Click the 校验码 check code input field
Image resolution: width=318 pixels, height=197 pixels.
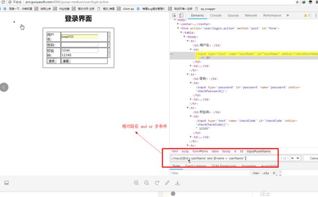(80, 50)
